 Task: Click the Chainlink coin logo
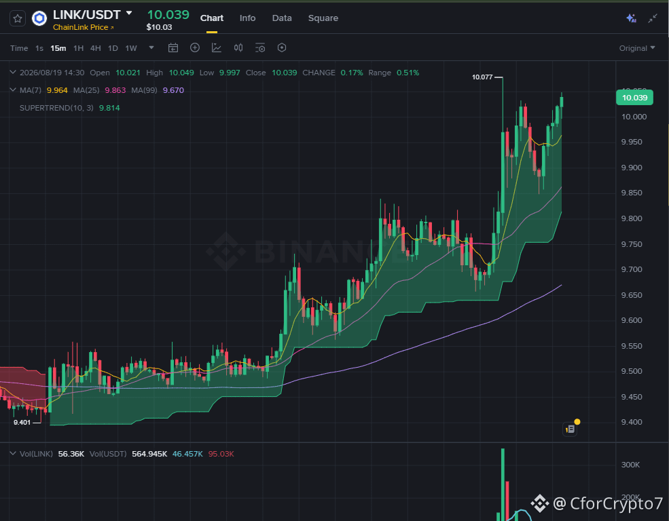(x=39, y=18)
